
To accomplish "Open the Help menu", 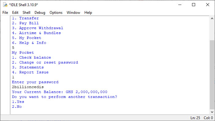I will click(x=88, y=13).
